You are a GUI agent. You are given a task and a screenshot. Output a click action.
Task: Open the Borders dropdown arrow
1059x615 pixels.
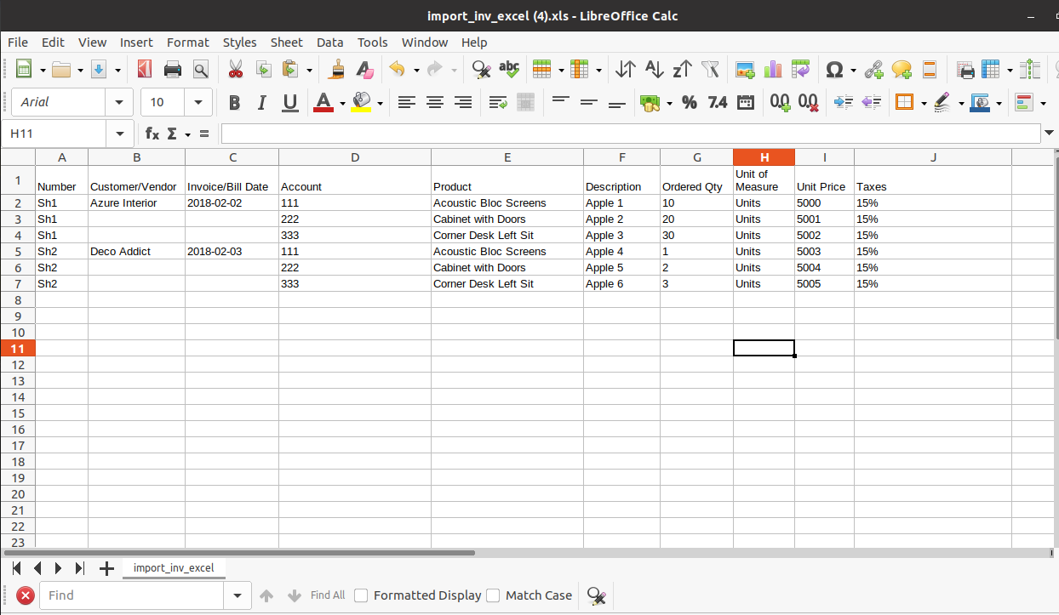924,103
